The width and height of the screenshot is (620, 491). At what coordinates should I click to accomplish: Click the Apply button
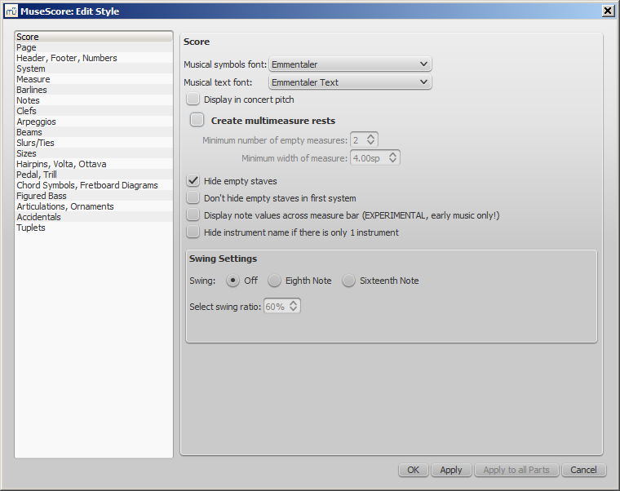coord(451,470)
